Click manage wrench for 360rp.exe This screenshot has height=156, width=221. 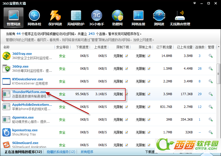[211, 68]
